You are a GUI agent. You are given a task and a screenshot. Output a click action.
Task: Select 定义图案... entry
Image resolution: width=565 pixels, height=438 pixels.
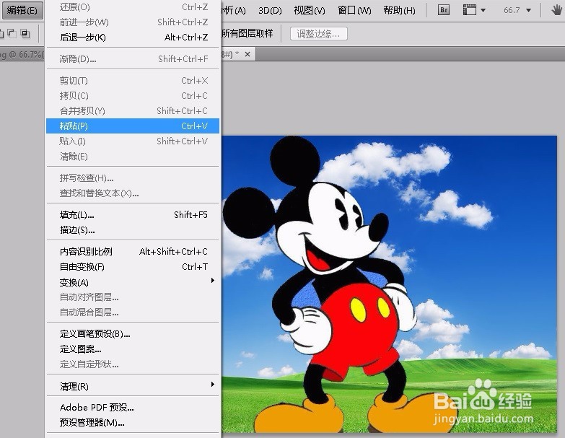(133, 349)
